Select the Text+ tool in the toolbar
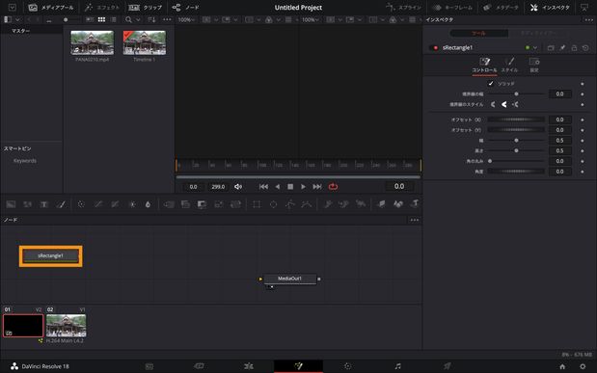This screenshot has width=597, height=373. click(43, 204)
